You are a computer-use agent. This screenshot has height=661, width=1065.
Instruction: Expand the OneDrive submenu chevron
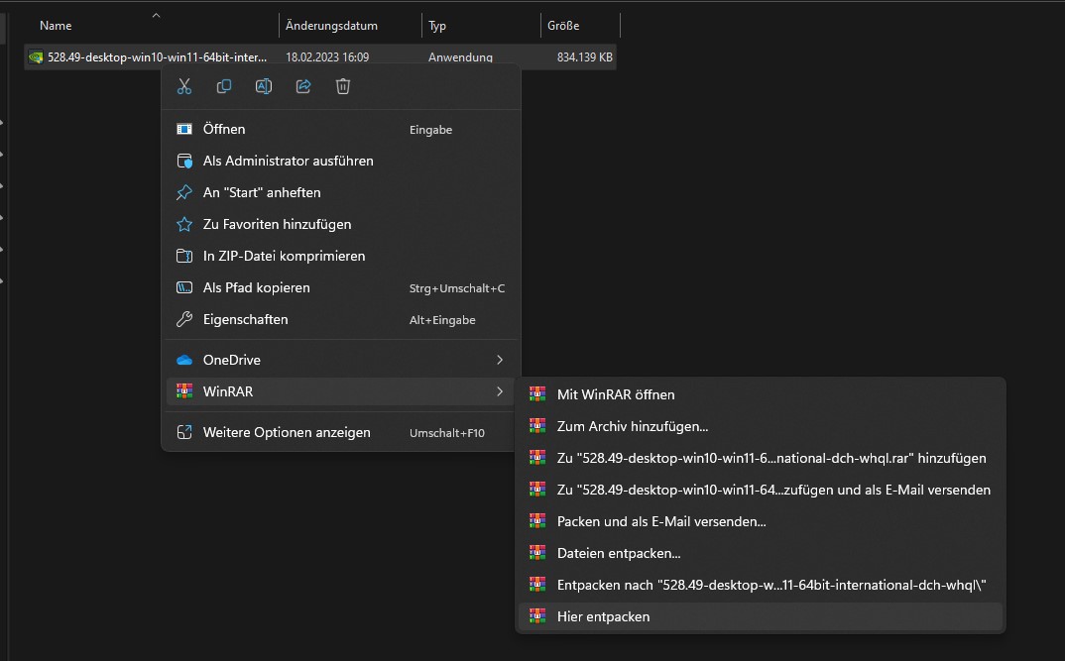500,359
